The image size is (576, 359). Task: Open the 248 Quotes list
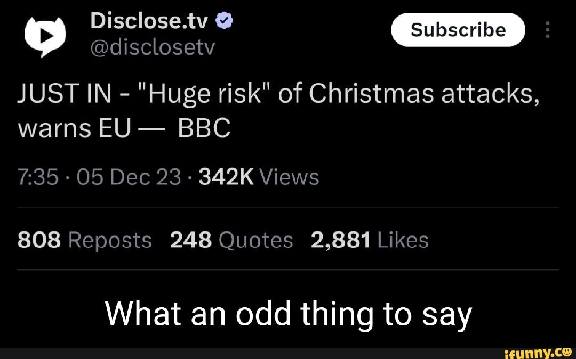[x=231, y=240]
